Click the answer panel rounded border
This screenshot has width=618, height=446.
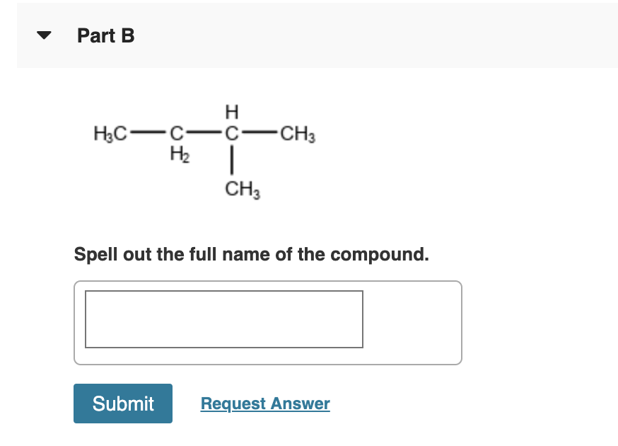[268, 282]
